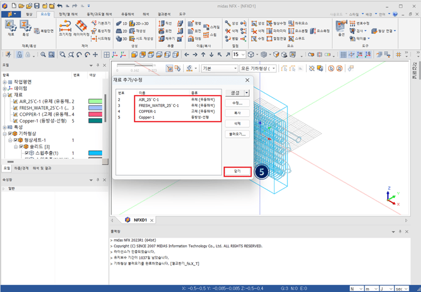
Task: Expand the 데이텀 tree node
Action: click(x=4, y=89)
